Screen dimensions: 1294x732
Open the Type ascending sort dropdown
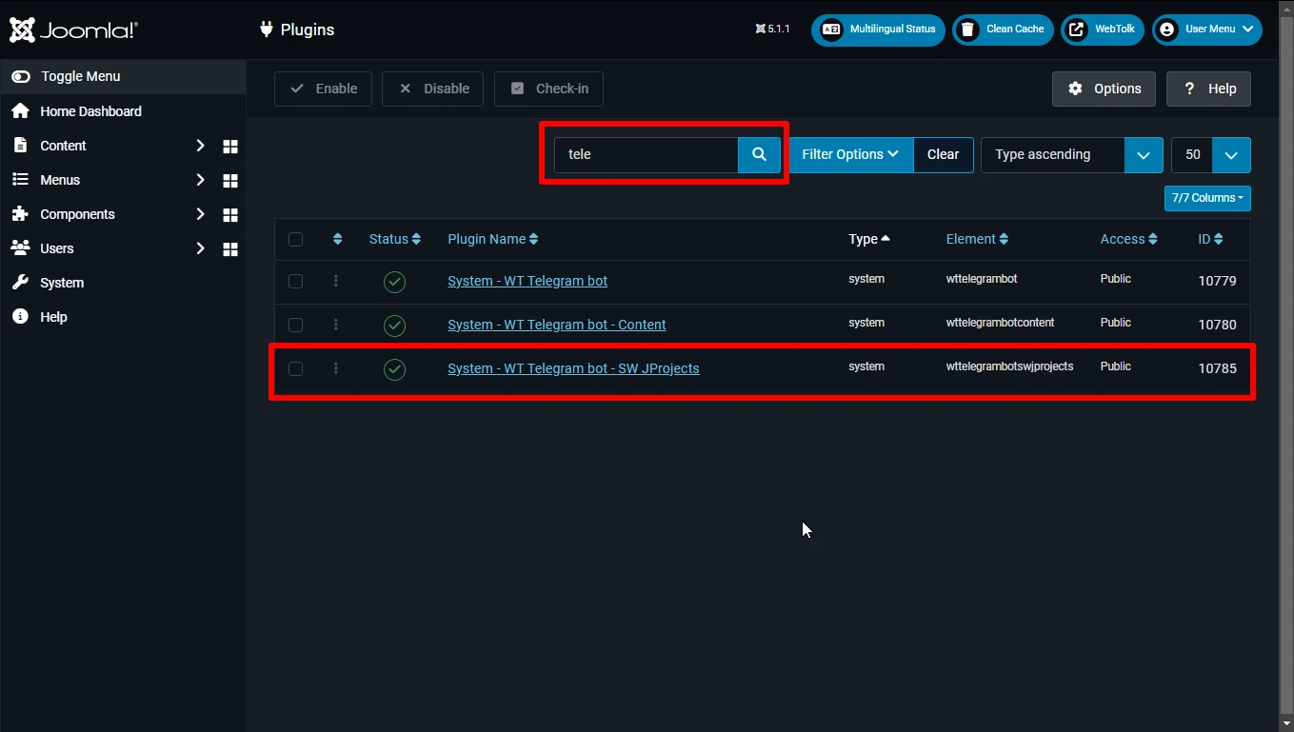pyautogui.click(x=1071, y=154)
